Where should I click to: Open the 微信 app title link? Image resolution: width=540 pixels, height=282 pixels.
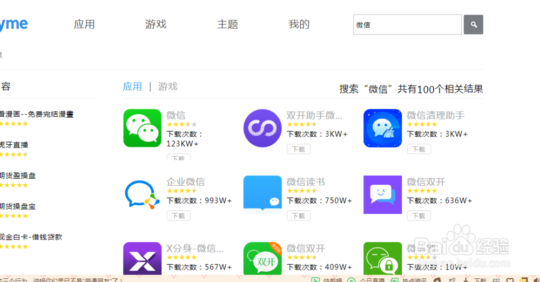[176, 115]
